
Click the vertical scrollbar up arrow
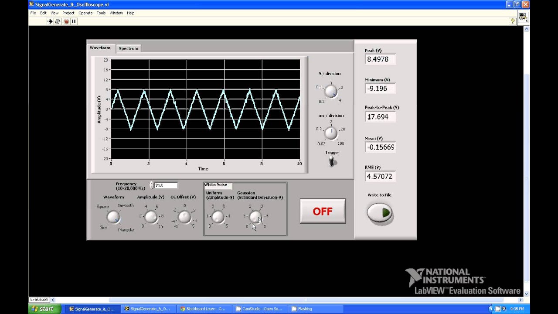point(527,29)
